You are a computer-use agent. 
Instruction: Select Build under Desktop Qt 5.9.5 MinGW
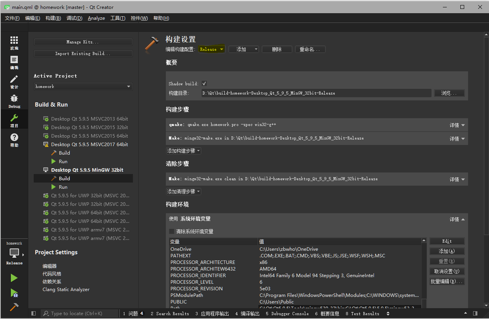coord(64,178)
